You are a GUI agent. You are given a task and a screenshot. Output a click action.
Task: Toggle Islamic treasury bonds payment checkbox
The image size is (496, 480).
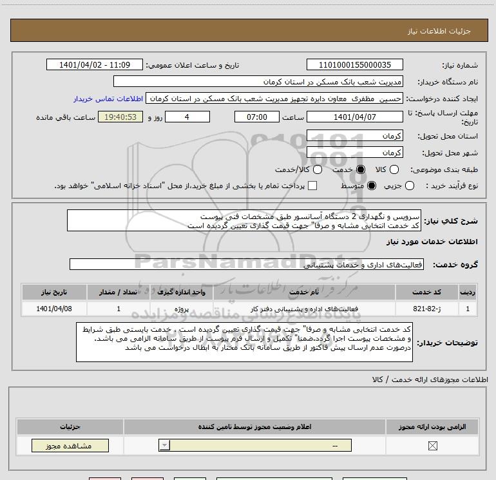312,186
